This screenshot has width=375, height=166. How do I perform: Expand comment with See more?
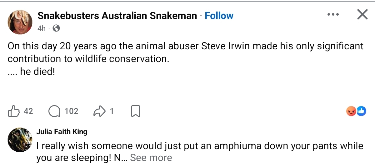click(x=151, y=158)
